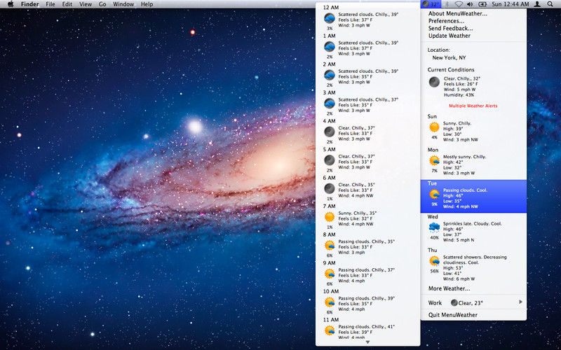
Task: Click the 10 AM passing clouds icon
Action: [330, 302]
